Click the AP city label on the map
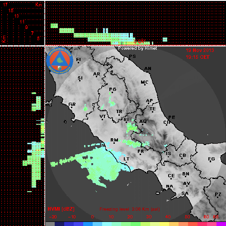This screenshot has width=226, height=226. coord(150,100)
